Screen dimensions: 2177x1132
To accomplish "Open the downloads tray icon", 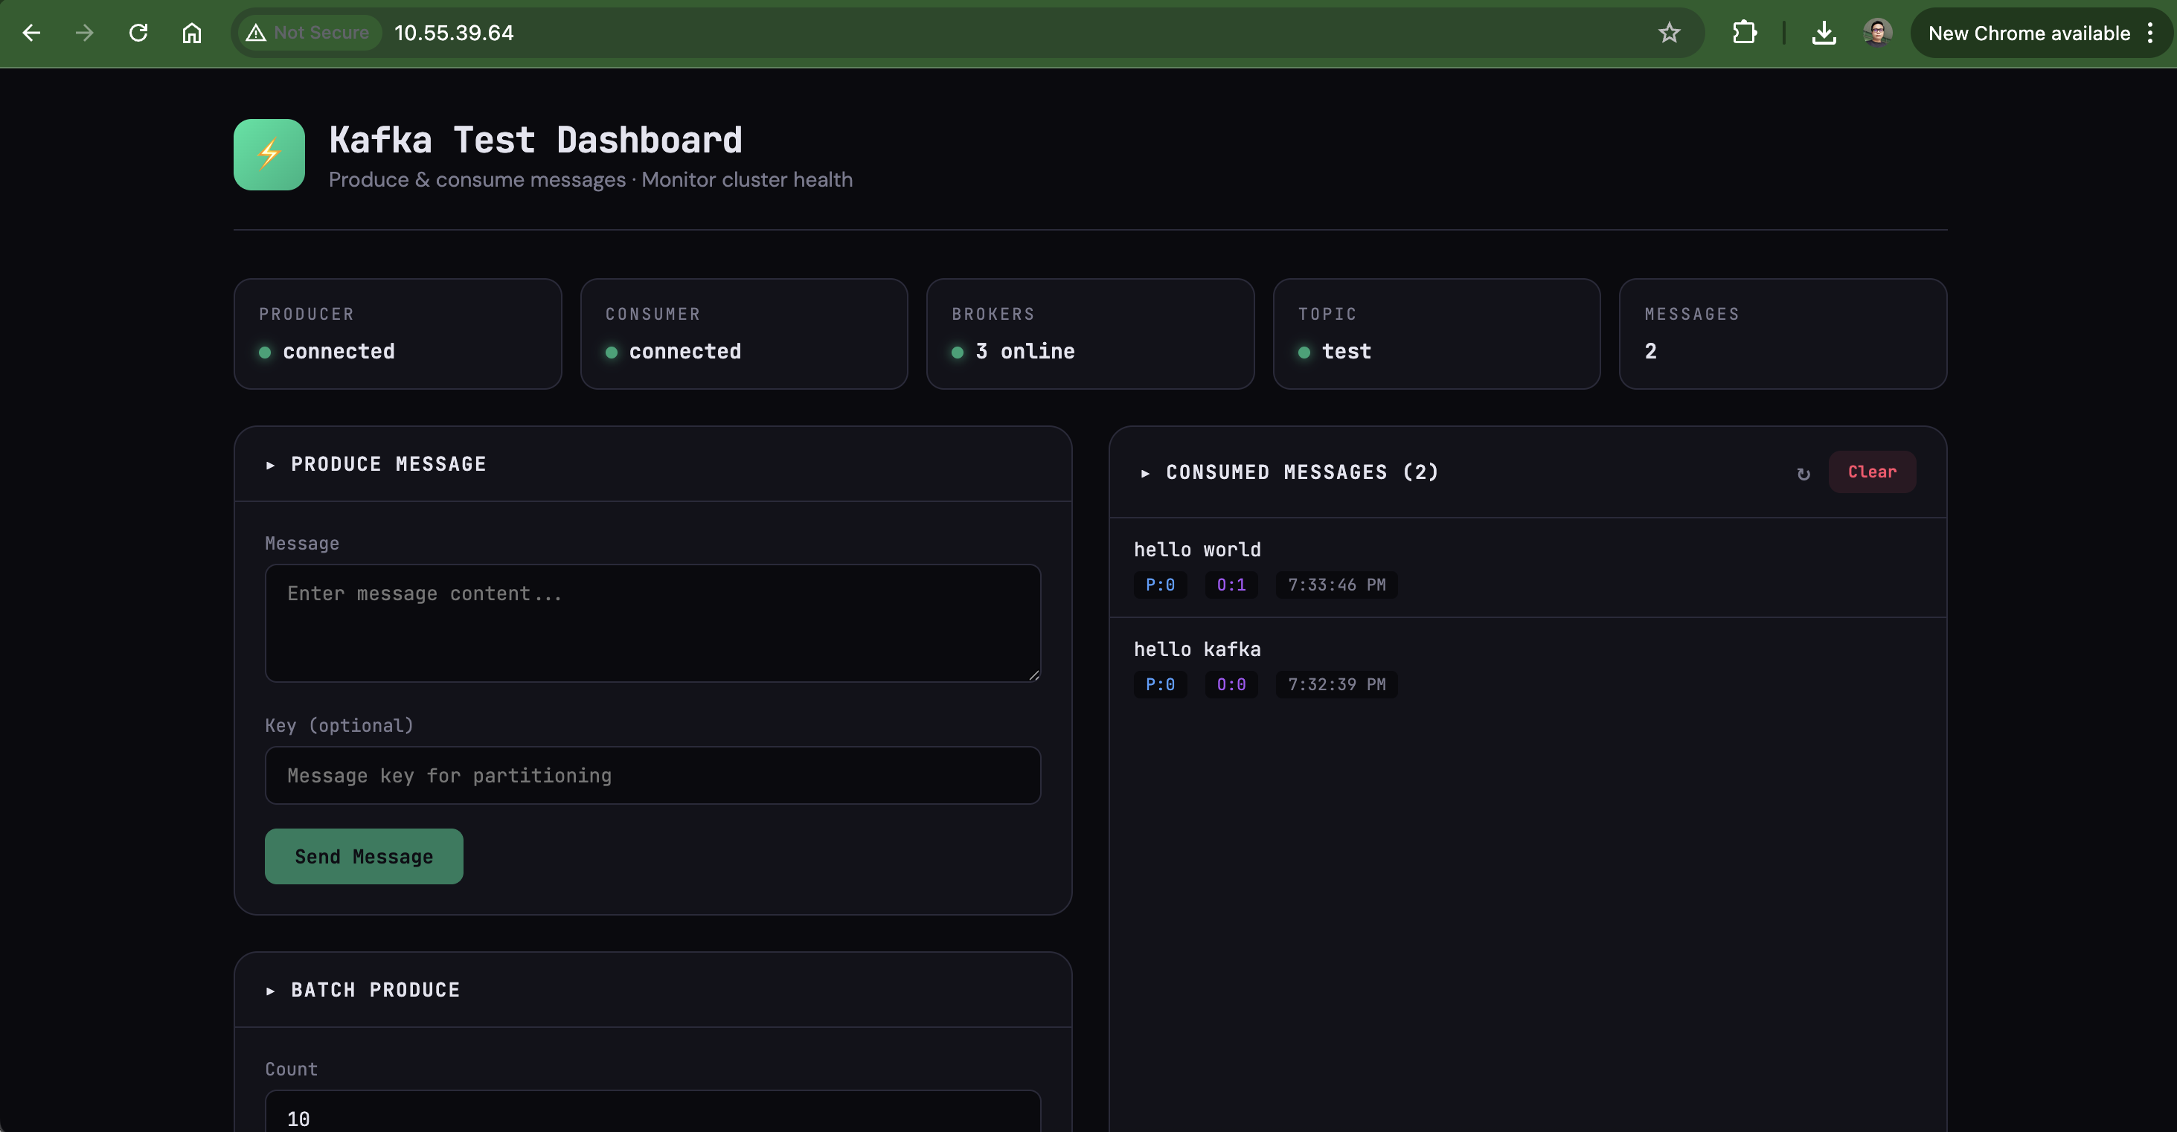I will [1823, 33].
